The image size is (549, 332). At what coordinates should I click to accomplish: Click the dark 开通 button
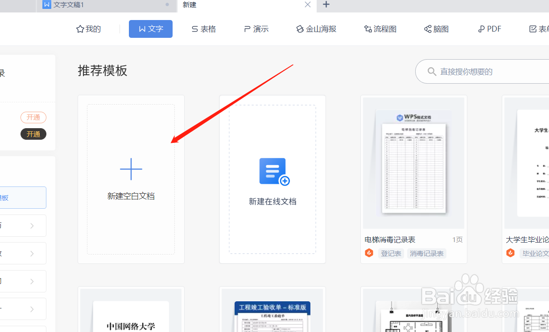point(33,134)
